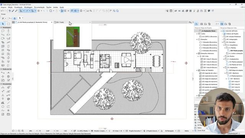Open View Map icon in left navigator
The height and width of the screenshot is (138, 245).
point(202,24)
